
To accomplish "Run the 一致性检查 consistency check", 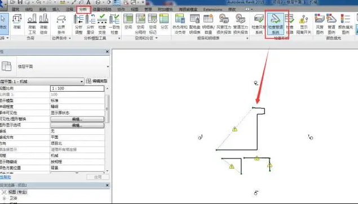I will [x=114, y=24].
